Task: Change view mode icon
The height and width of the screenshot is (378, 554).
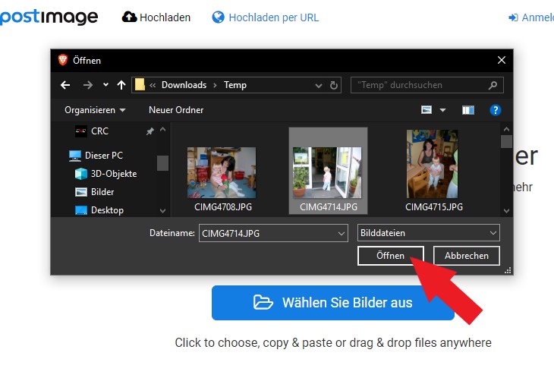Action: click(427, 110)
